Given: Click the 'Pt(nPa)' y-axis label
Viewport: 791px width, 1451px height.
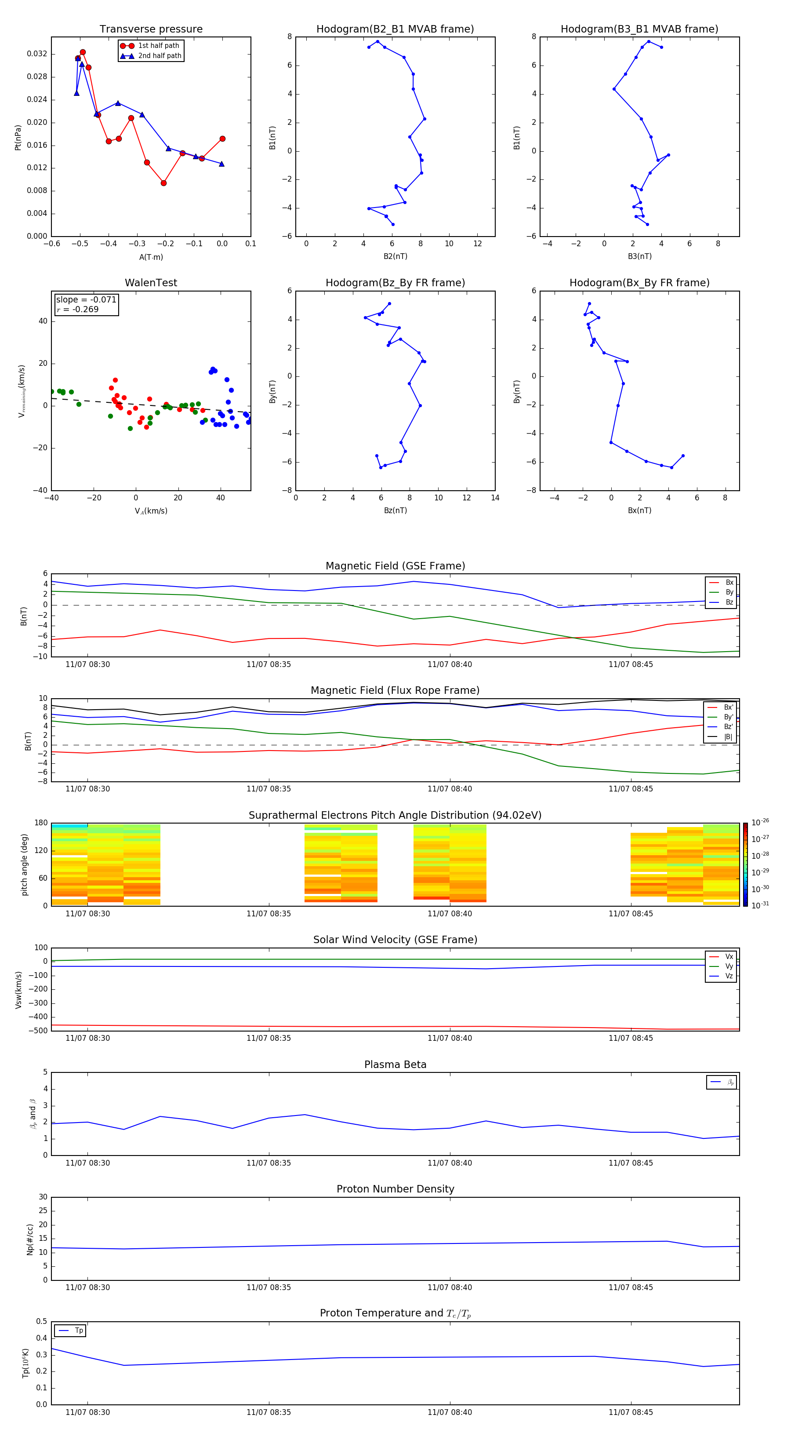Looking at the screenshot, I should [x=18, y=137].
